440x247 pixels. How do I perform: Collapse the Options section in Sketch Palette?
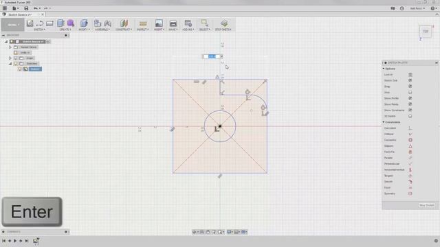coord(384,69)
